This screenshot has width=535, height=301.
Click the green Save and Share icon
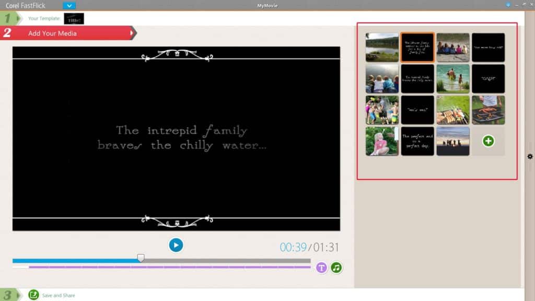[x=33, y=295]
